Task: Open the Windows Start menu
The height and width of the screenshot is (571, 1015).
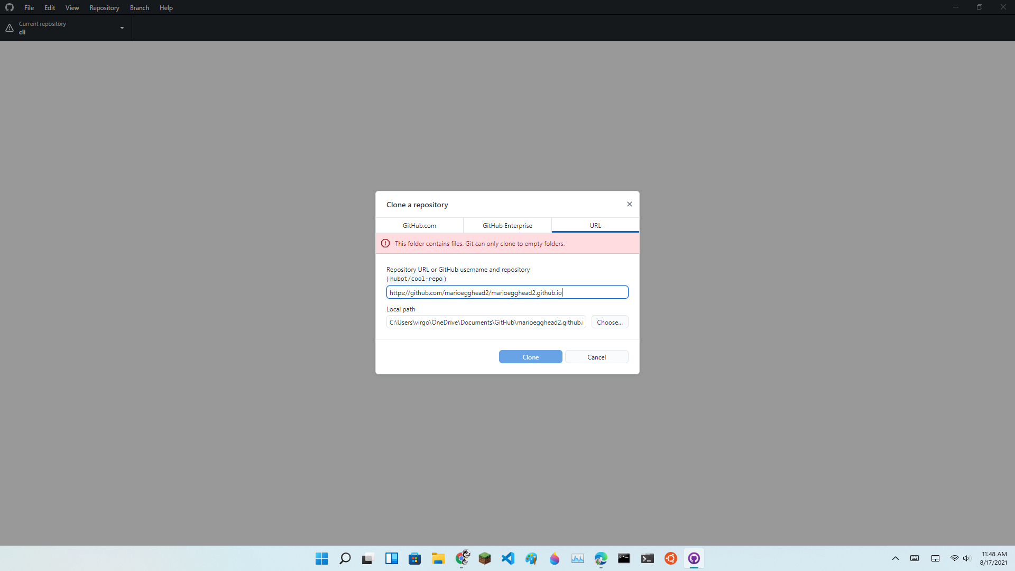Action: point(321,558)
